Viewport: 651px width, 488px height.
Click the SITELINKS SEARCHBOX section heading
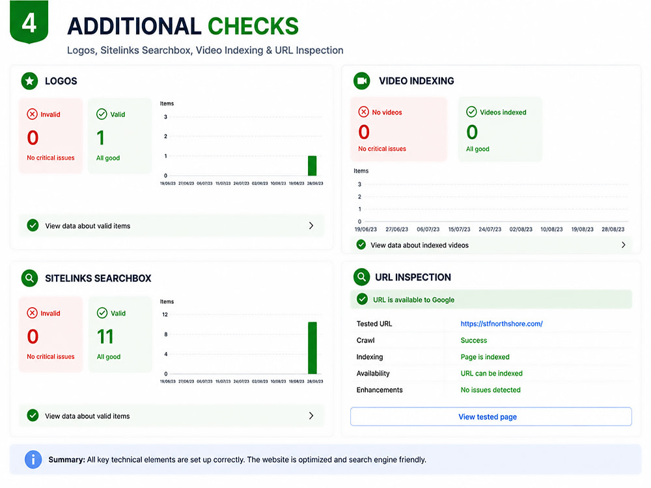pyautogui.click(x=98, y=278)
